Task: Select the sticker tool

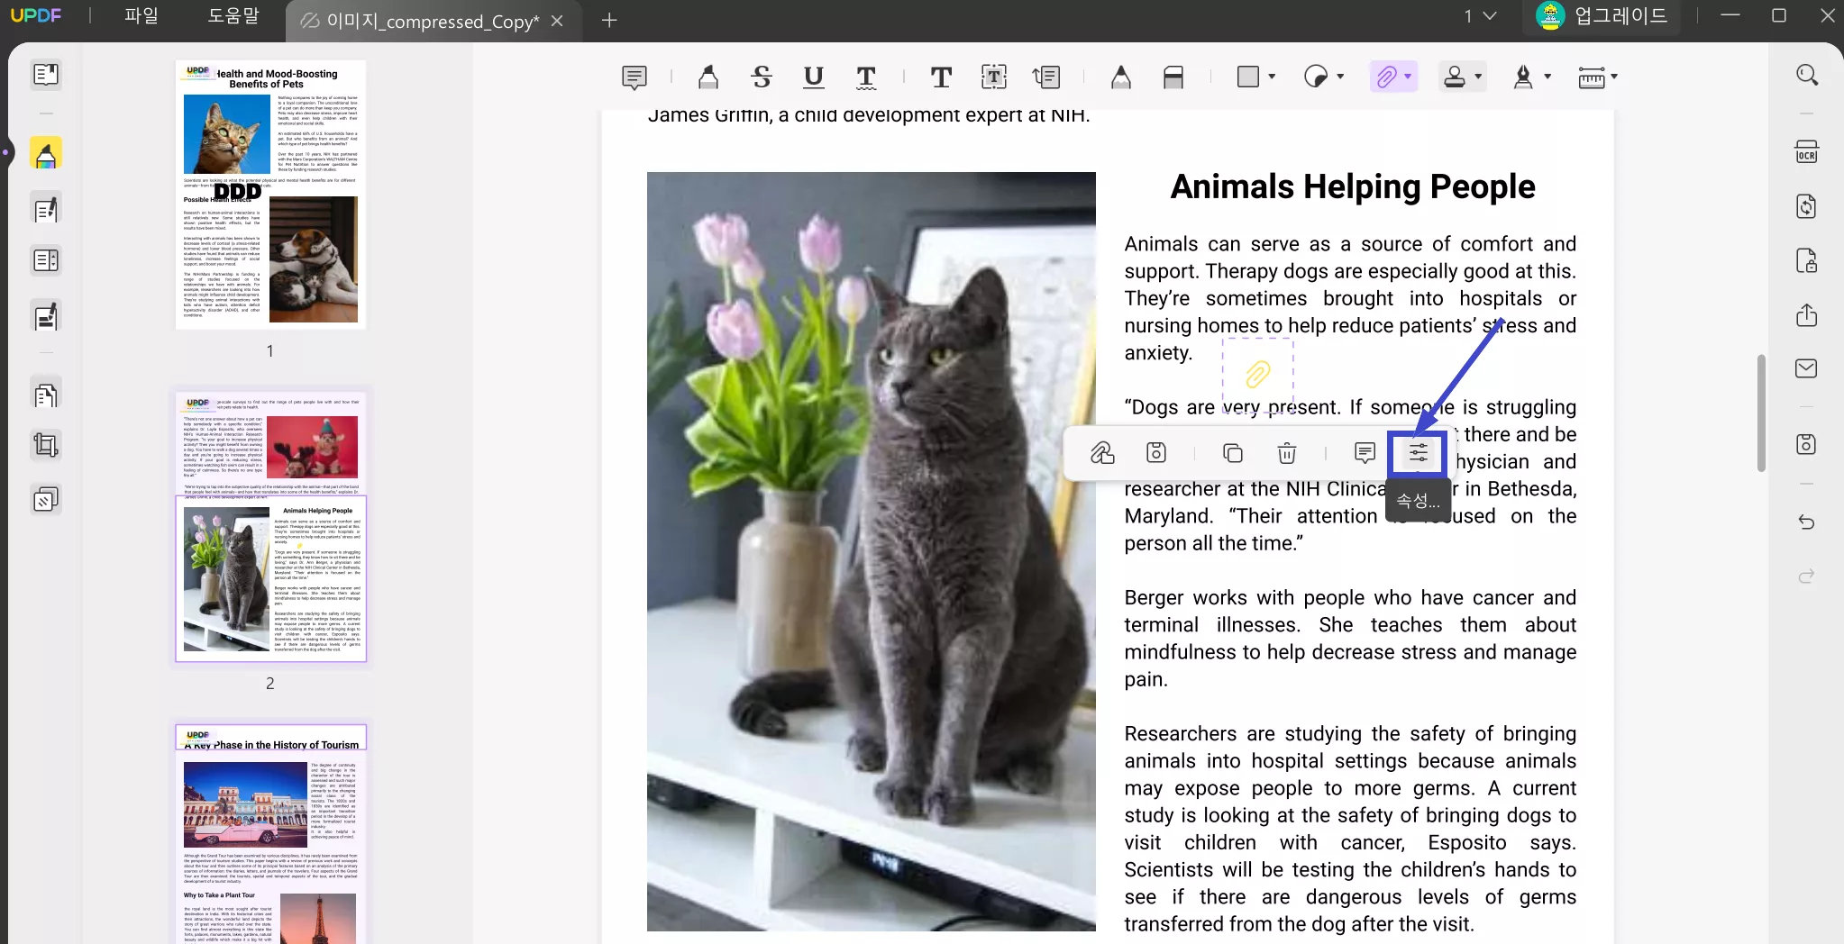Action: pyautogui.click(x=1316, y=77)
